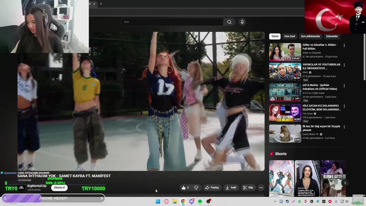
Task: Click the Steam icon in system tray
Action: (x=287, y=201)
